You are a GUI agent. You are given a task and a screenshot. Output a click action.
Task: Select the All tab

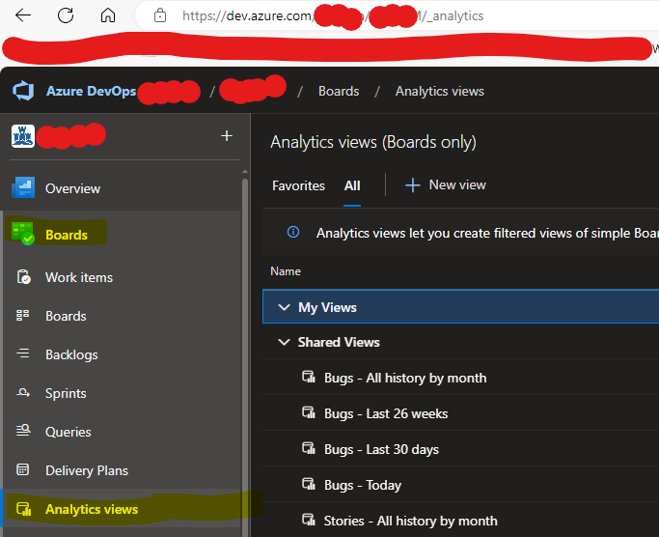[x=352, y=185]
